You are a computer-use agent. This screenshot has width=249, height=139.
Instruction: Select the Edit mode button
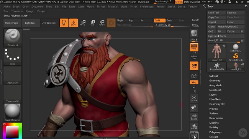pyautogui.click(x=64, y=23)
